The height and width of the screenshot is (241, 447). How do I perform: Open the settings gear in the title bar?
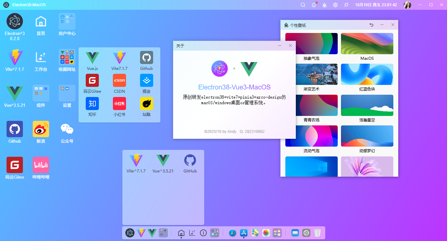coord(335,5)
